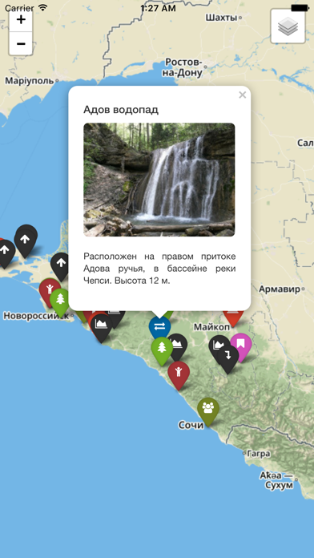Zoom out with the minus button
This screenshot has height=558, width=314.
[x=21, y=44]
